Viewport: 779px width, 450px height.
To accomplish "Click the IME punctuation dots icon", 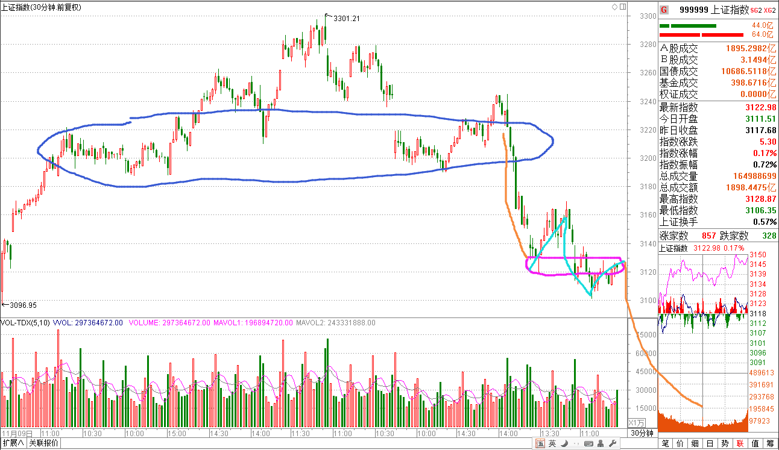I will coord(575,444).
